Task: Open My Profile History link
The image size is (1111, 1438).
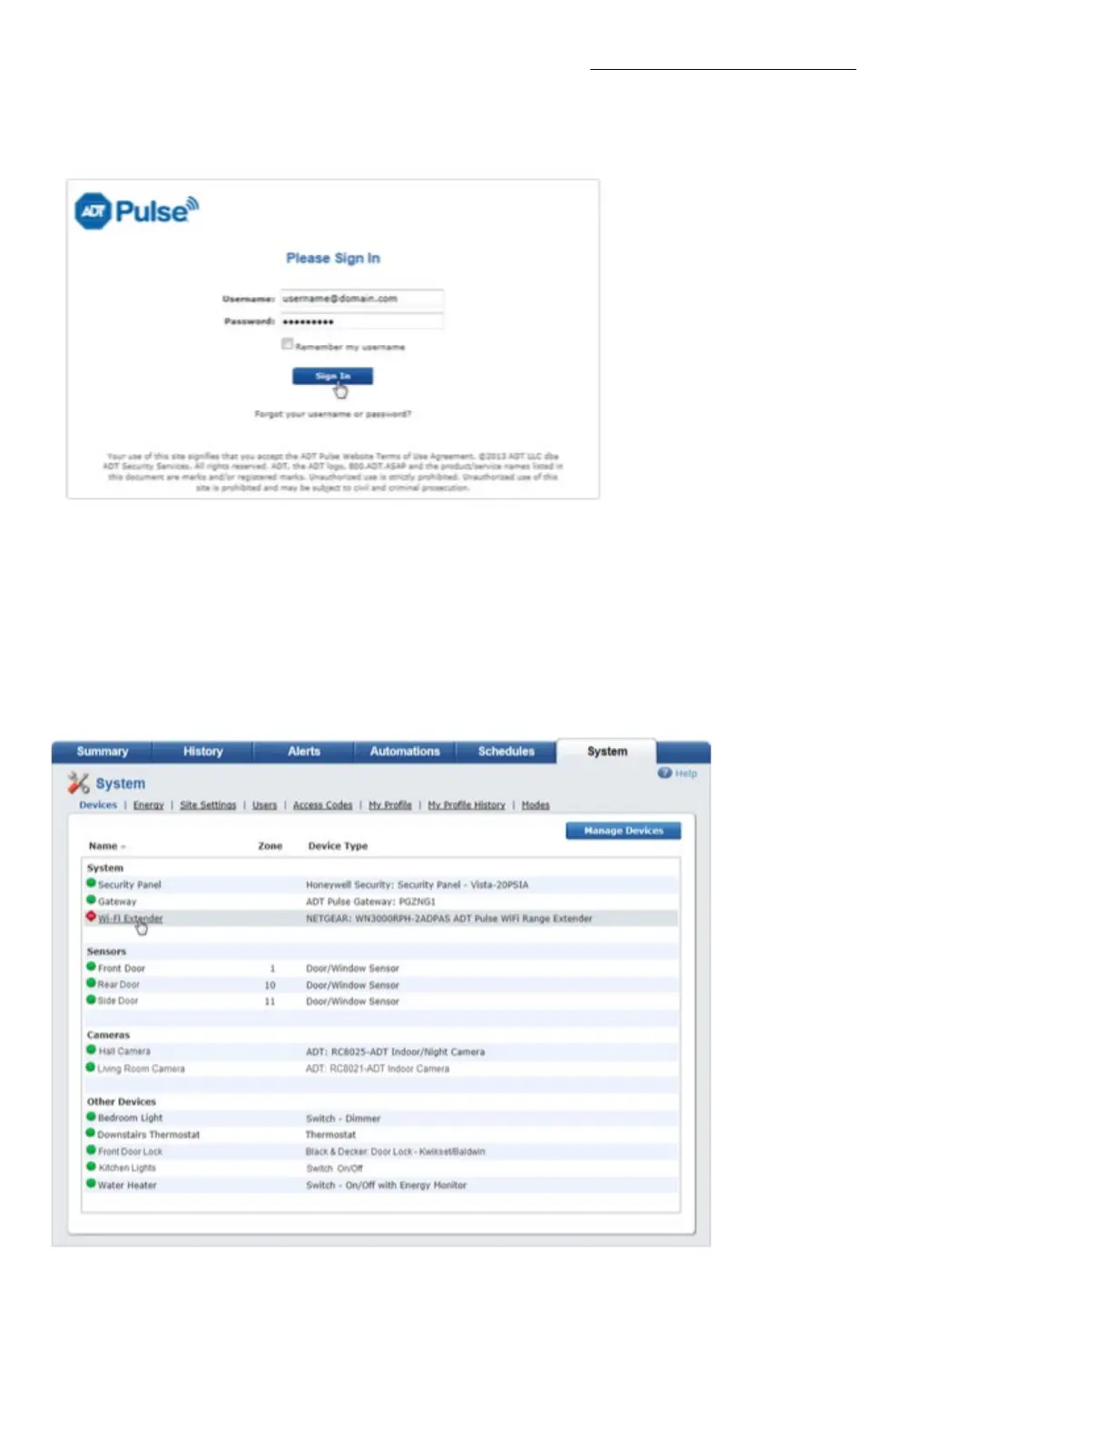Action: [x=466, y=805]
